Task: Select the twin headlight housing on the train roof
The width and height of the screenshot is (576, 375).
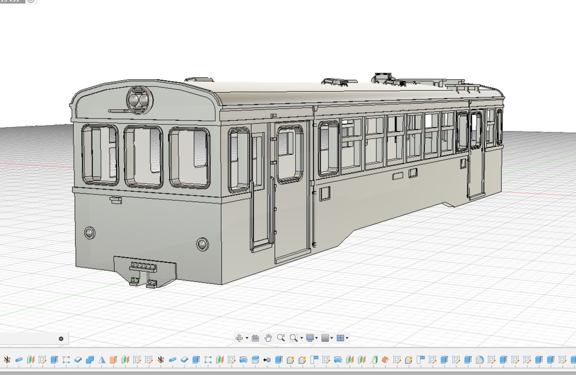Action: point(139,100)
